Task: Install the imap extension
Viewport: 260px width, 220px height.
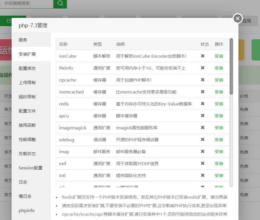Action: 219,152
